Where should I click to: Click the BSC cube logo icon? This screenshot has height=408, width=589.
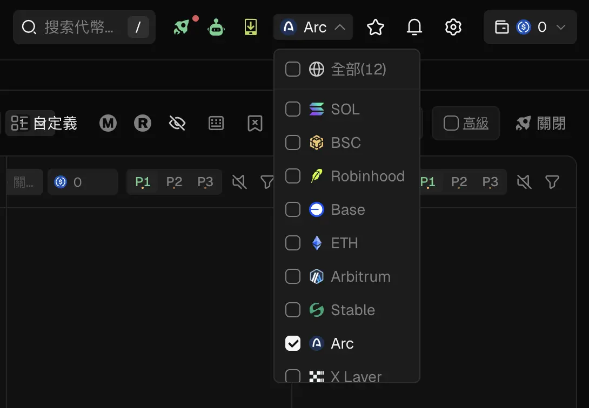(x=316, y=142)
